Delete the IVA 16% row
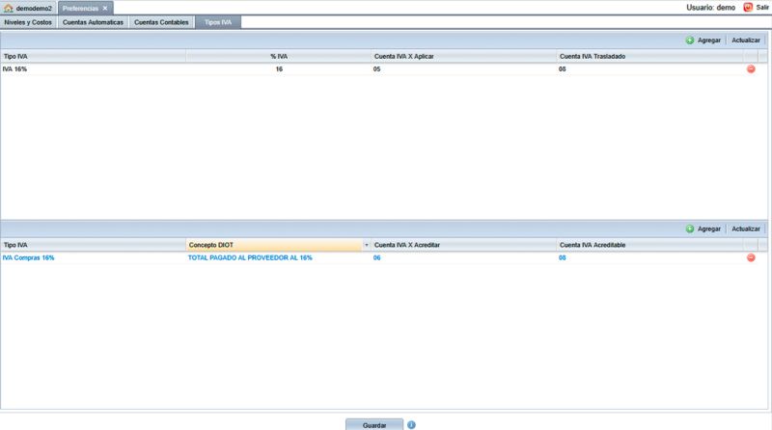This screenshot has height=430, width=772. pos(751,68)
